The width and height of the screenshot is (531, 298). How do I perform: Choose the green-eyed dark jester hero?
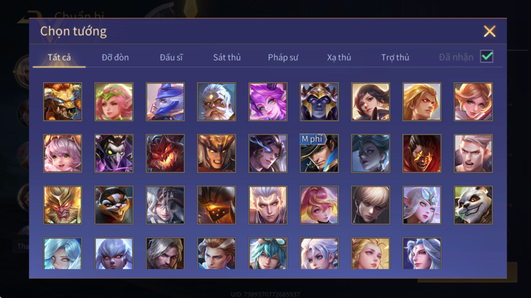pyautogui.click(x=114, y=153)
